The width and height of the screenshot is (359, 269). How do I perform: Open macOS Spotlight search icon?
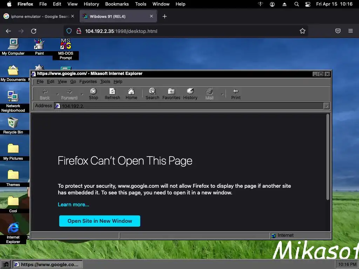coord(297,4)
